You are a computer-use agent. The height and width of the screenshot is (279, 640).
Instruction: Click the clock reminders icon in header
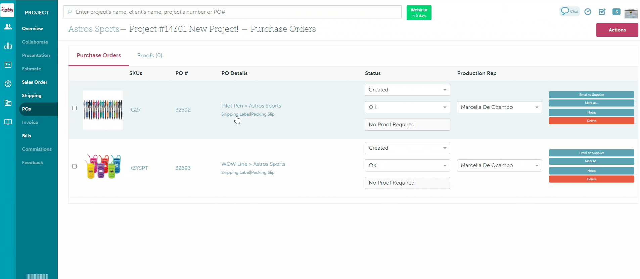(x=588, y=12)
